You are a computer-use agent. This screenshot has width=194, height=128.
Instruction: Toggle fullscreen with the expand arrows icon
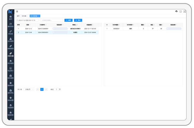tap(185, 11)
